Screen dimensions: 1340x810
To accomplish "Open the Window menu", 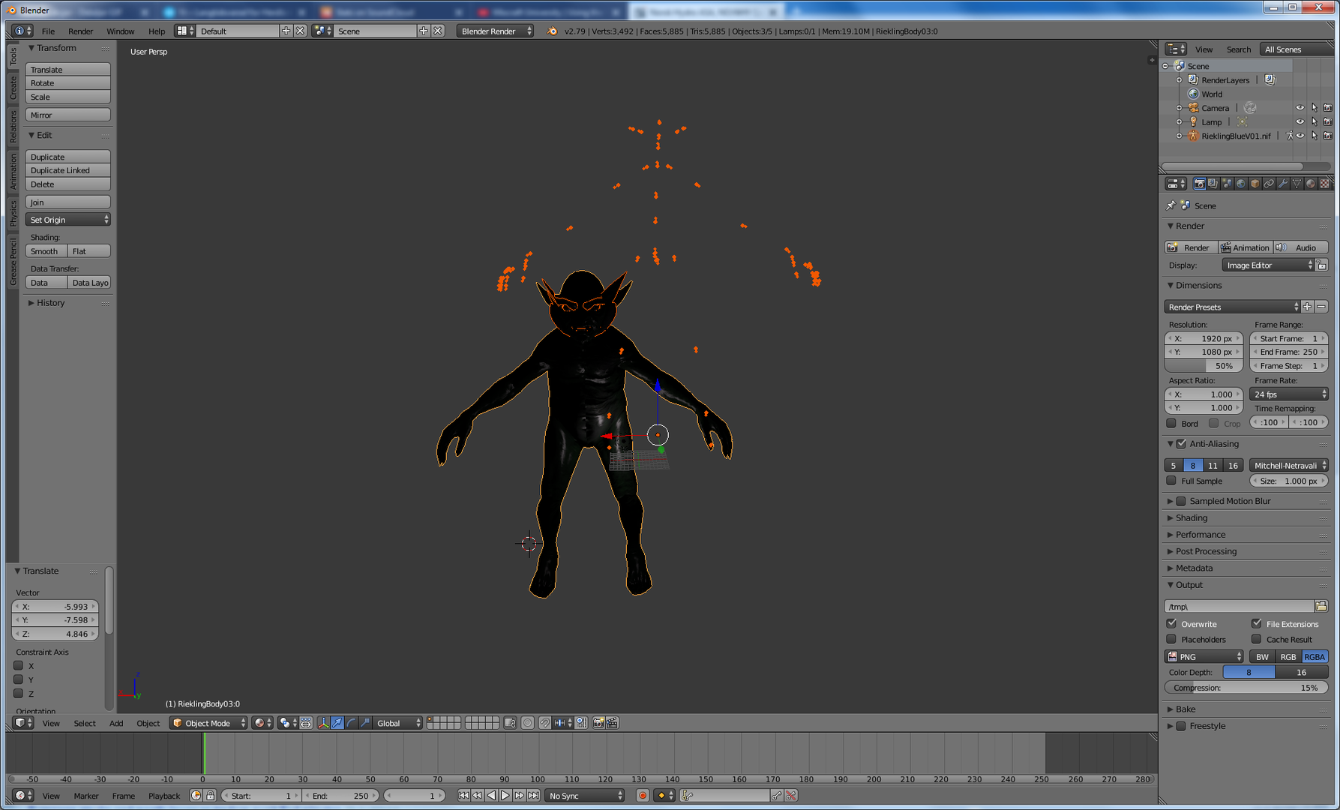I will [x=120, y=31].
